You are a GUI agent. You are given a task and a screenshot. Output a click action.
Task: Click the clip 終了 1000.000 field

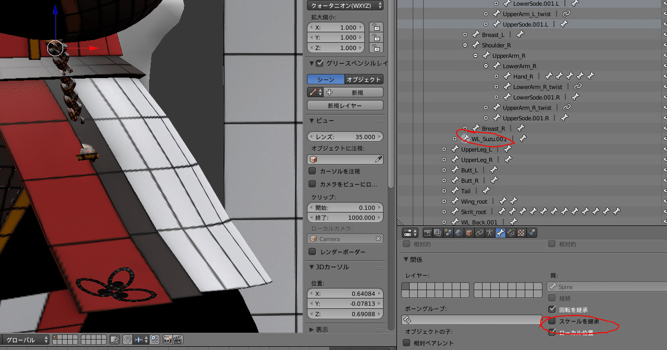tap(345, 218)
